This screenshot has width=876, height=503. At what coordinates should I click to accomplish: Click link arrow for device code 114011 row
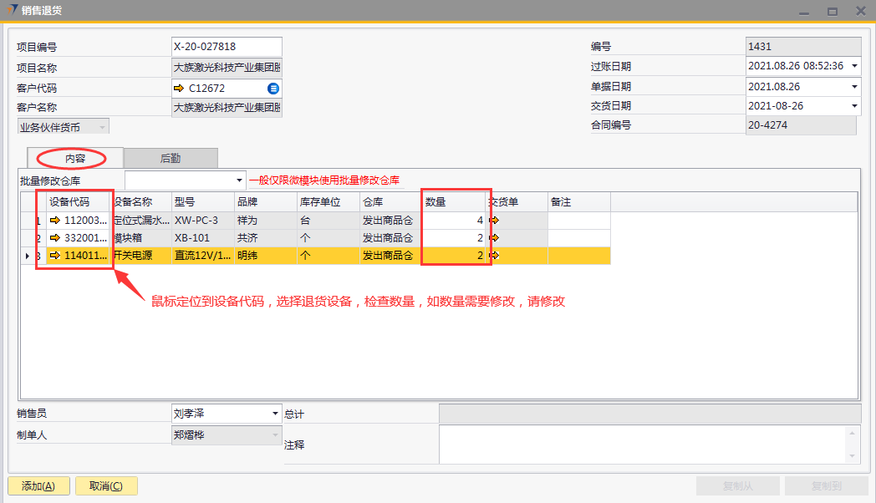pyautogui.click(x=55, y=256)
